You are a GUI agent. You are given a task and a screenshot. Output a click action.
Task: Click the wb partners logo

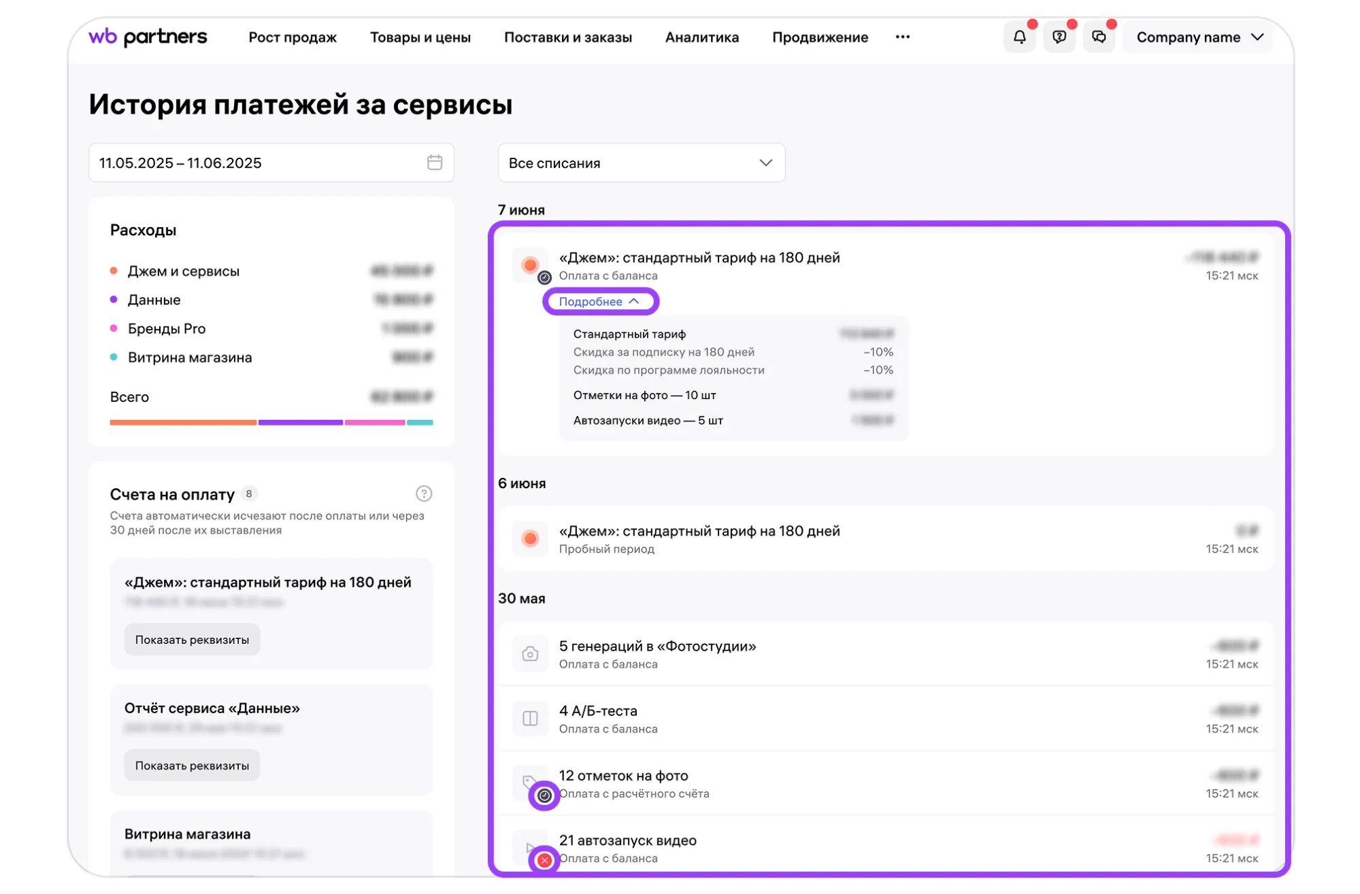click(148, 37)
